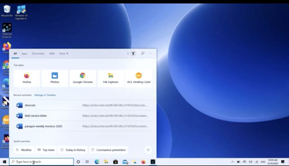This screenshot has height=166, width=289.
Task: Open the Word document named shorcuts
Action: 30,105
